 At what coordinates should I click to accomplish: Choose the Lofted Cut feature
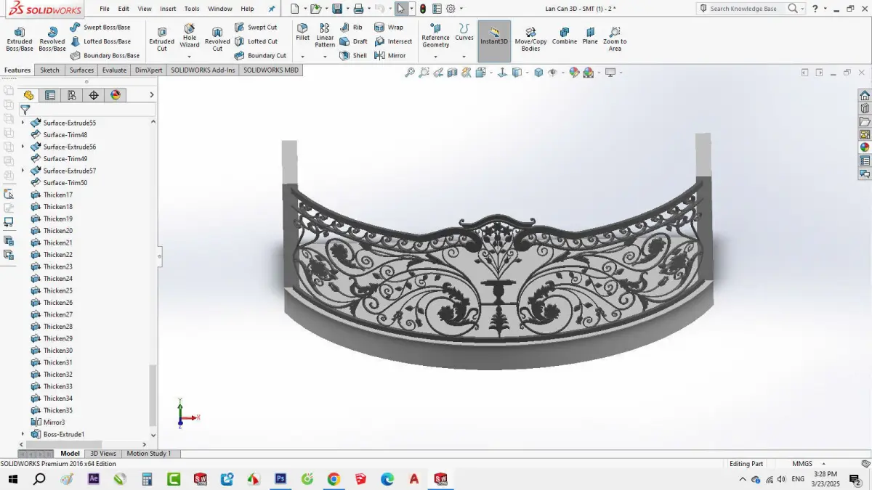point(256,41)
